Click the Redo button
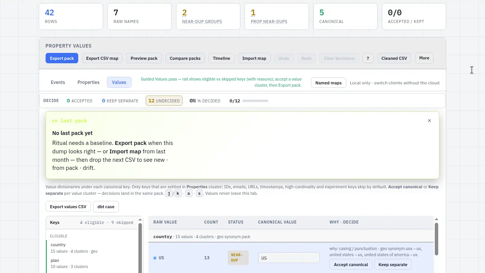Image resolution: width=485 pixels, height=273 pixels. (306, 58)
